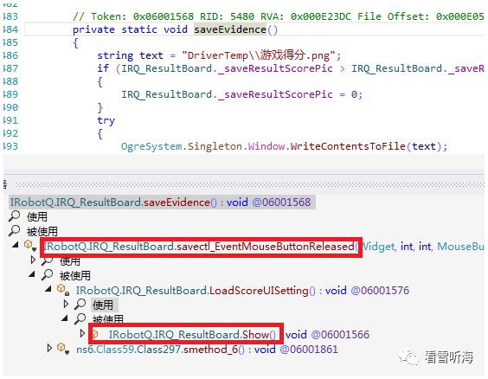Click the Token comment on line 483
This screenshot has width=488, height=379.
pos(279,16)
